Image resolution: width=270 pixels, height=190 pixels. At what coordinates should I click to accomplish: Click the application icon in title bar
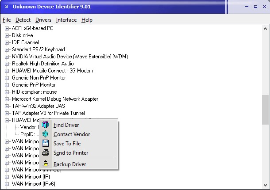7,7
